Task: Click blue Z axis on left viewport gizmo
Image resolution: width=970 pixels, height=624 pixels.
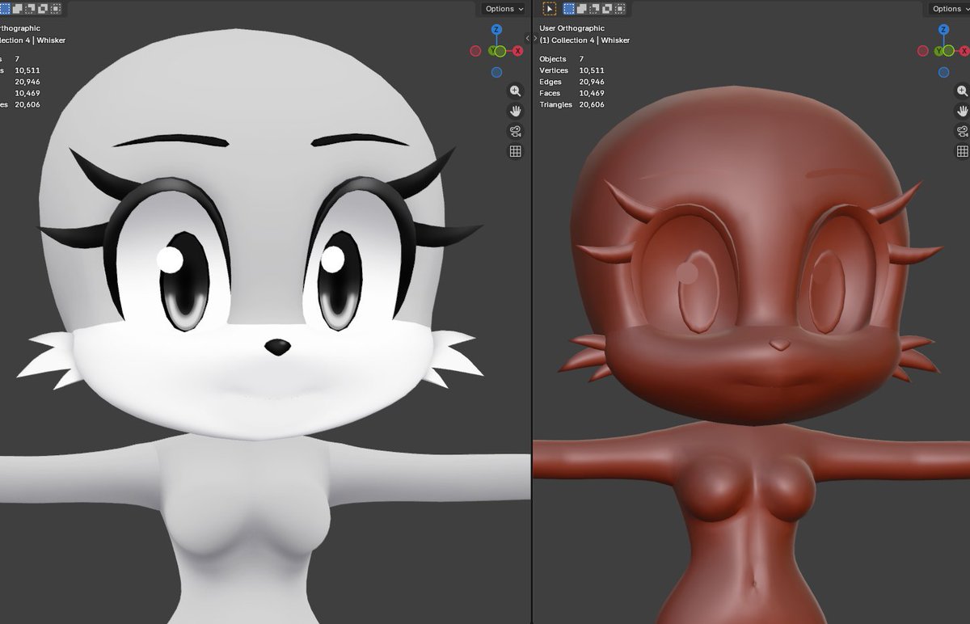Action: click(x=497, y=30)
